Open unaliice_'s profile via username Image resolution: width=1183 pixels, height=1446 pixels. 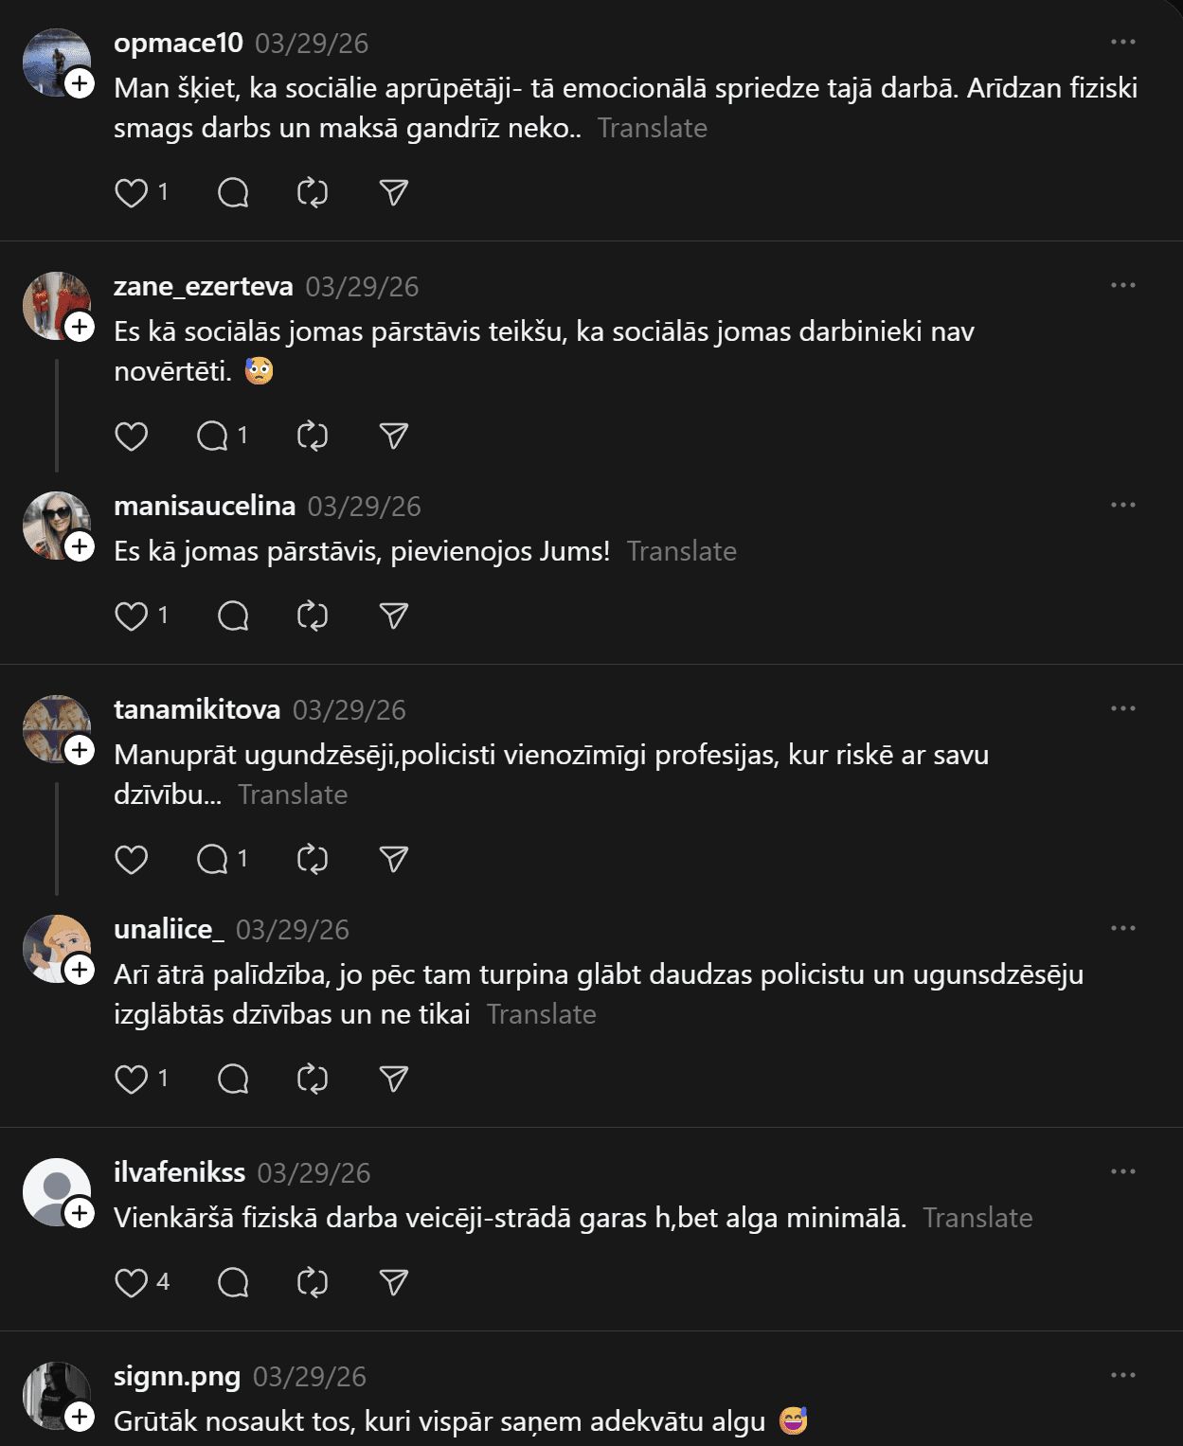click(169, 930)
